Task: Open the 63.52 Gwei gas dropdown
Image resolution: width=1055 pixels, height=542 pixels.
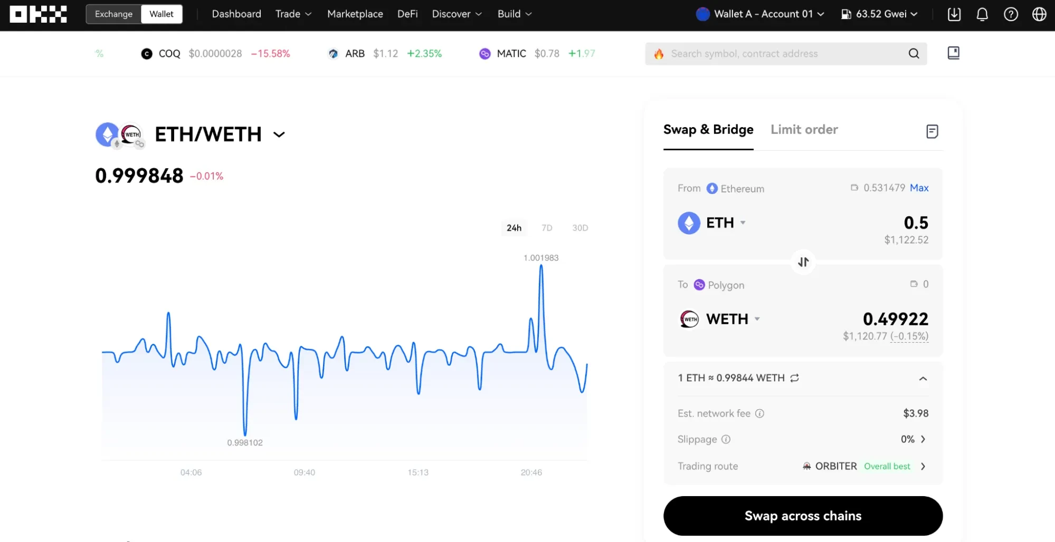Action: click(879, 14)
